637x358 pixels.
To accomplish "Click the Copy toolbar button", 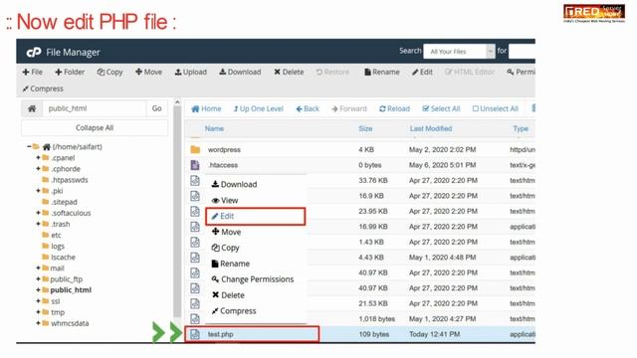I will [109, 72].
